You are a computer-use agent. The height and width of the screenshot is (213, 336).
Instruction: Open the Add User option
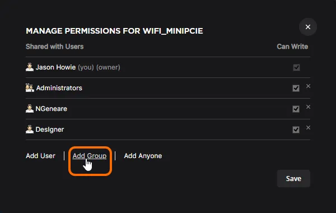point(40,156)
